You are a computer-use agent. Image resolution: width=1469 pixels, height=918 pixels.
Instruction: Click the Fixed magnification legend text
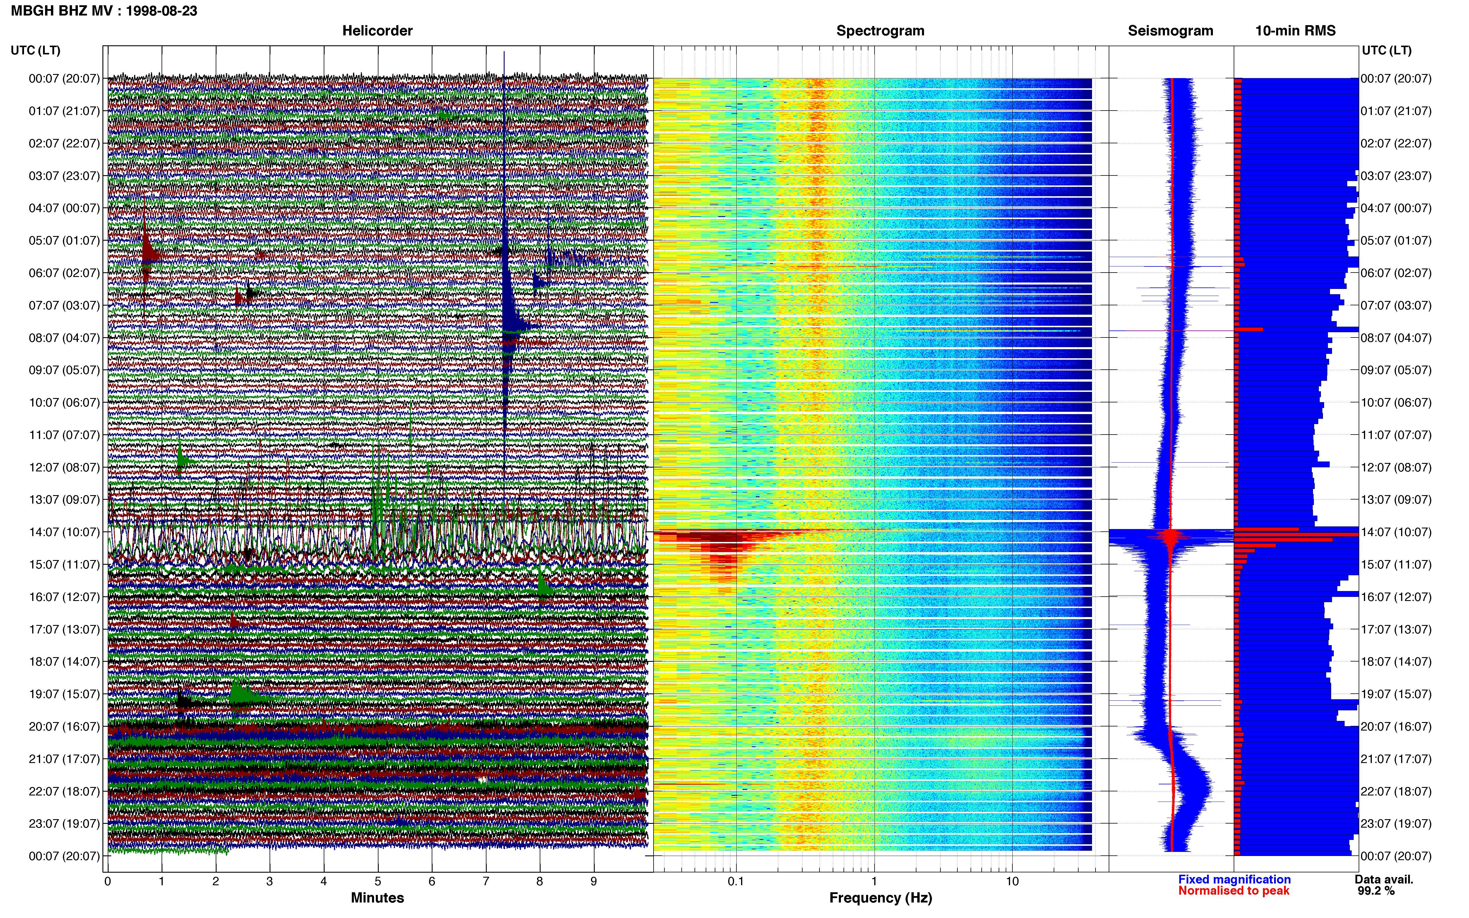pos(1234,880)
